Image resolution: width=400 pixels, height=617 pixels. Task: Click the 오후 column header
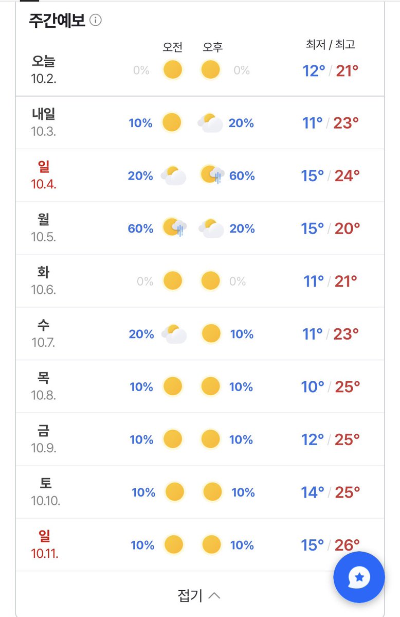tap(213, 47)
